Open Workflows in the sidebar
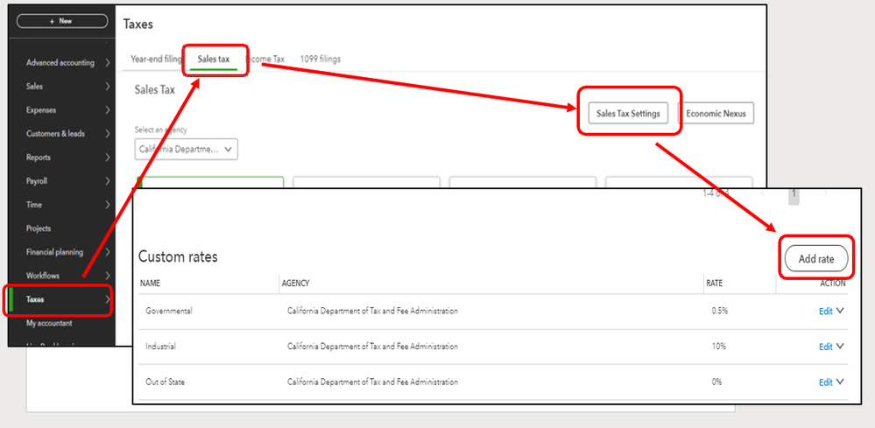 click(42, 276)
